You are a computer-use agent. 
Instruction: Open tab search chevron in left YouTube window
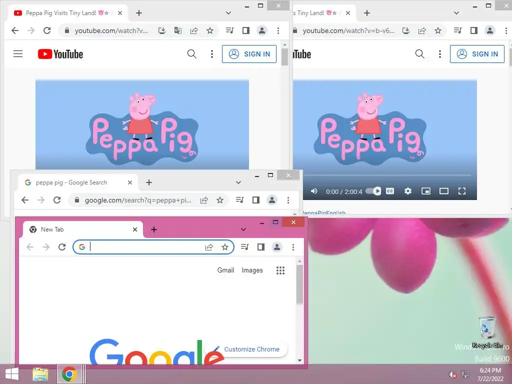point(228,13)
